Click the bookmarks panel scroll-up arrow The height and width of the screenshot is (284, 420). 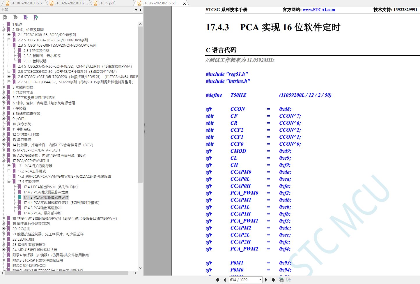coord(140,24)
